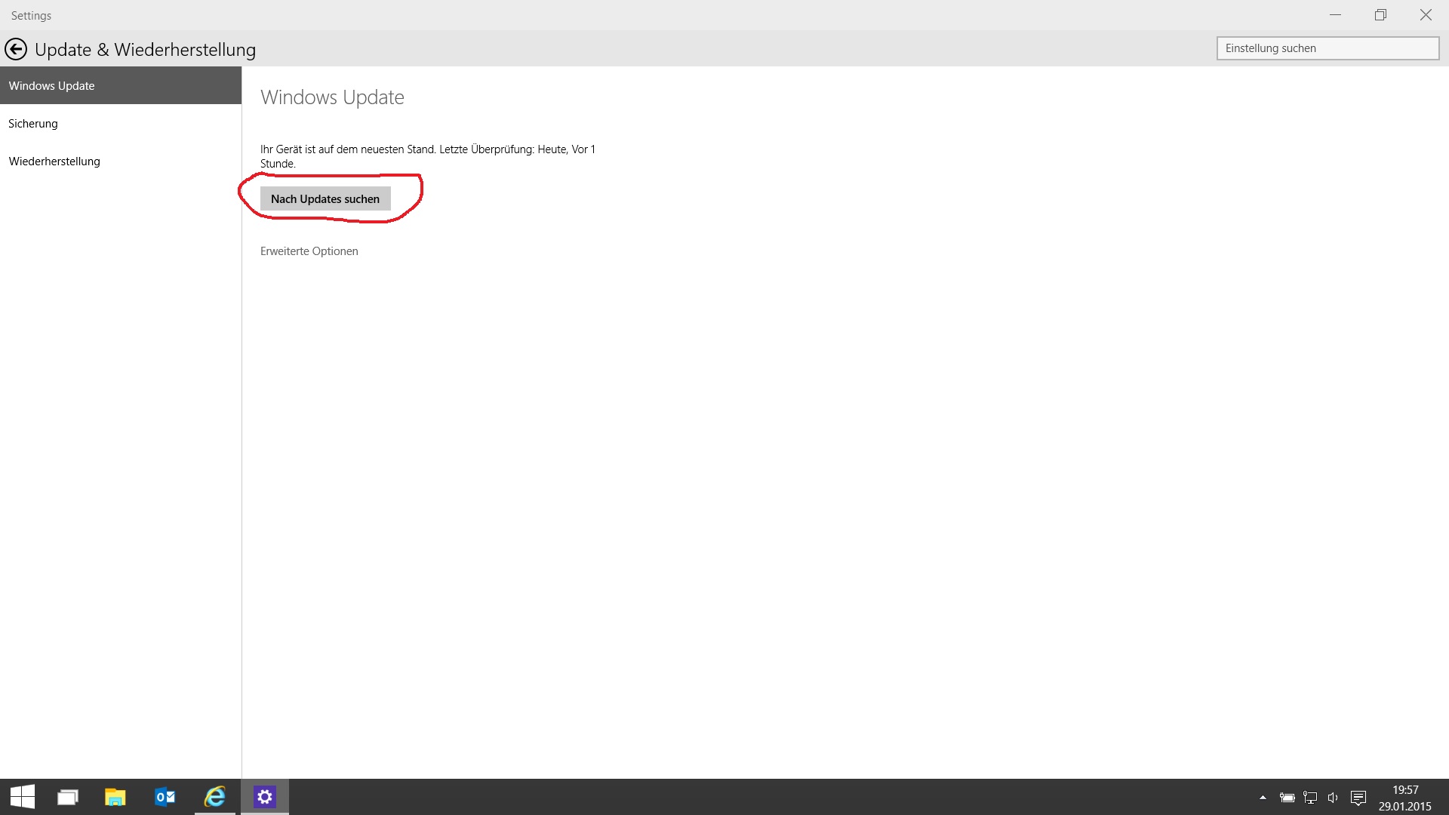Click the Windows Update page heading
This screenshot has width=1449, height=815.
(332, 97)
